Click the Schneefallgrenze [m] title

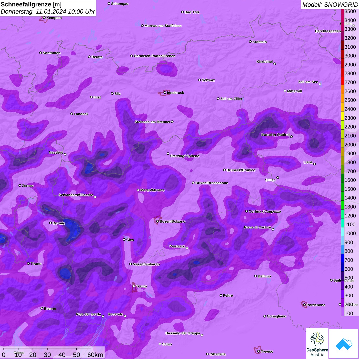click(31, 4)
